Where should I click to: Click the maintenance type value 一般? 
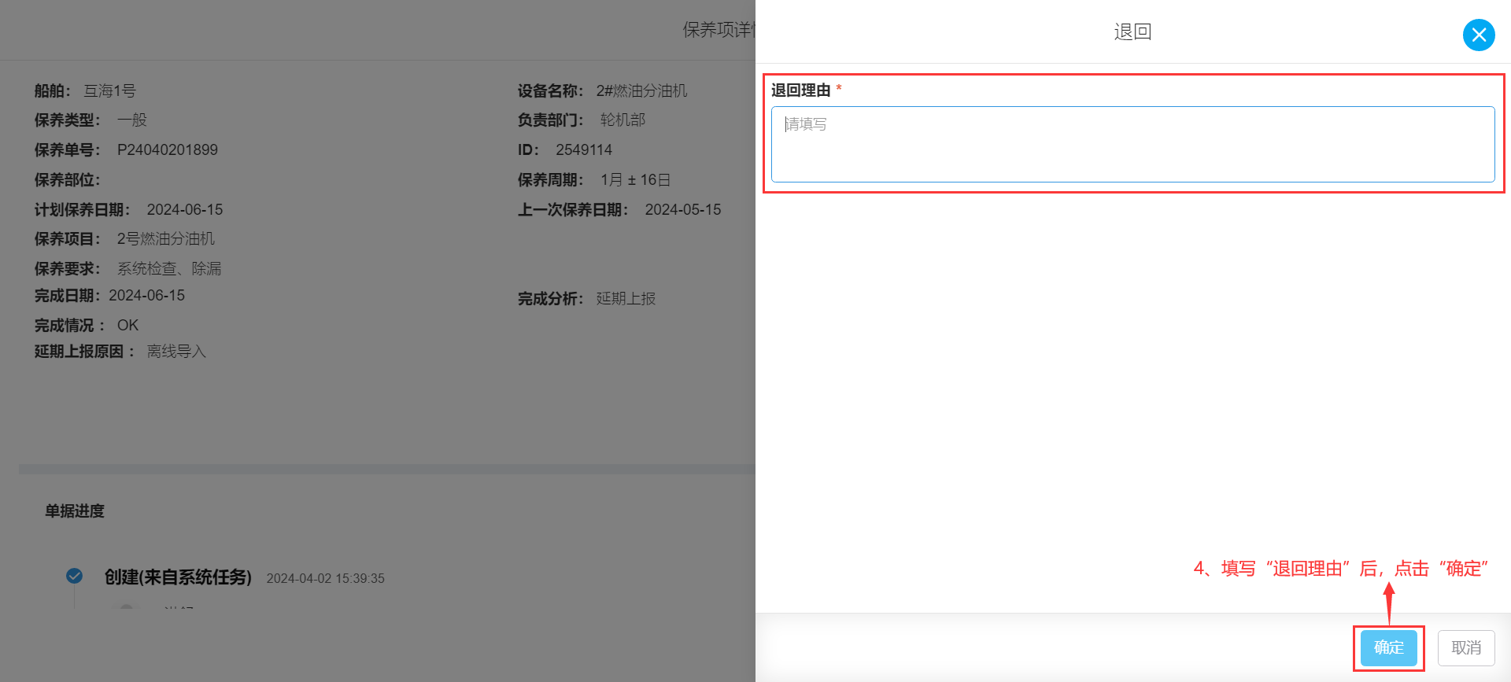point(132,120)
